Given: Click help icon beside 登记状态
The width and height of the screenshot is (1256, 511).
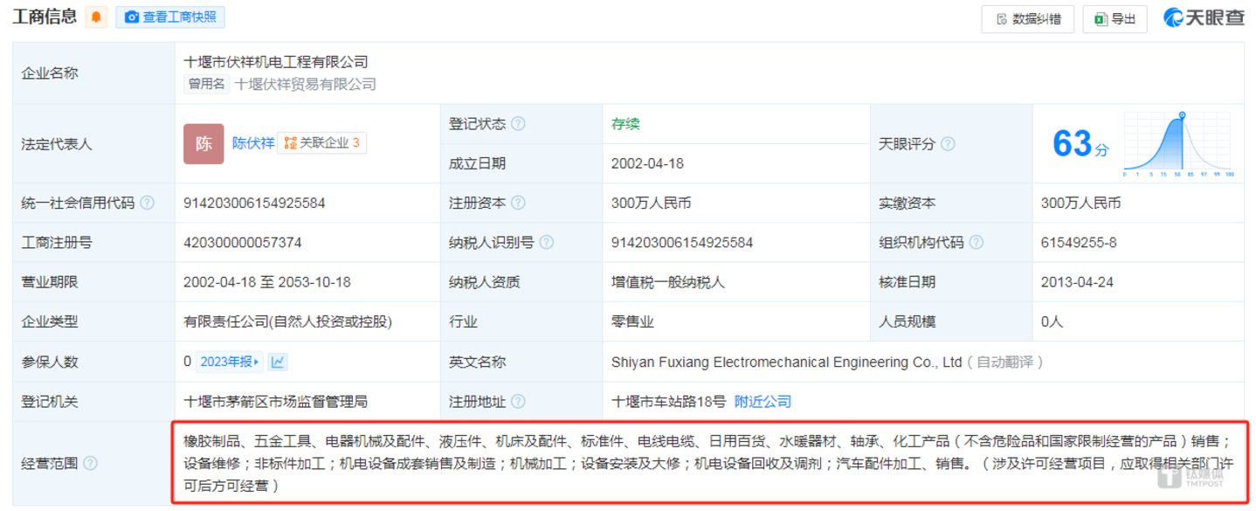Looking at the screenshot, I should pyautogui.click(x=518, y=124).
